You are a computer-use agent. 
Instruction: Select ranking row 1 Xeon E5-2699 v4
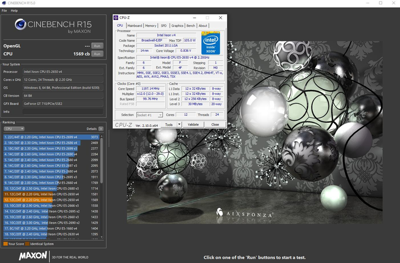(51, 137)
